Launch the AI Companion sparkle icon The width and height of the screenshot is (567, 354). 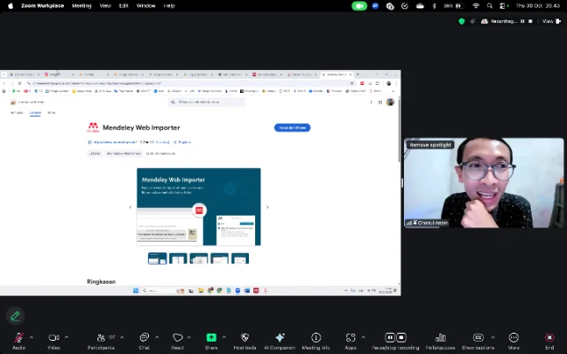coord(279,337)
